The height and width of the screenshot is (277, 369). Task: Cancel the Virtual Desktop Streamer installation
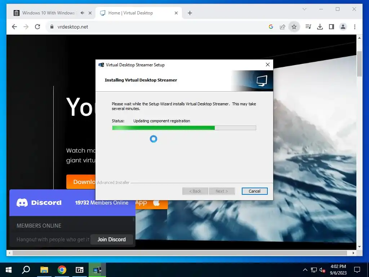coord(254,191)
